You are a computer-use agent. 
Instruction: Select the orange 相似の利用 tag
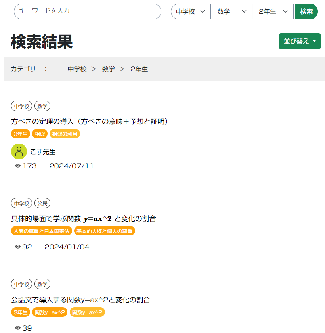tap(65, 134)
